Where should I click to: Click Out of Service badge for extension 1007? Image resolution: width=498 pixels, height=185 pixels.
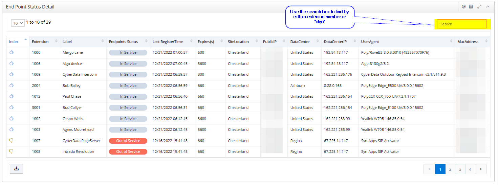click(128, 141)
